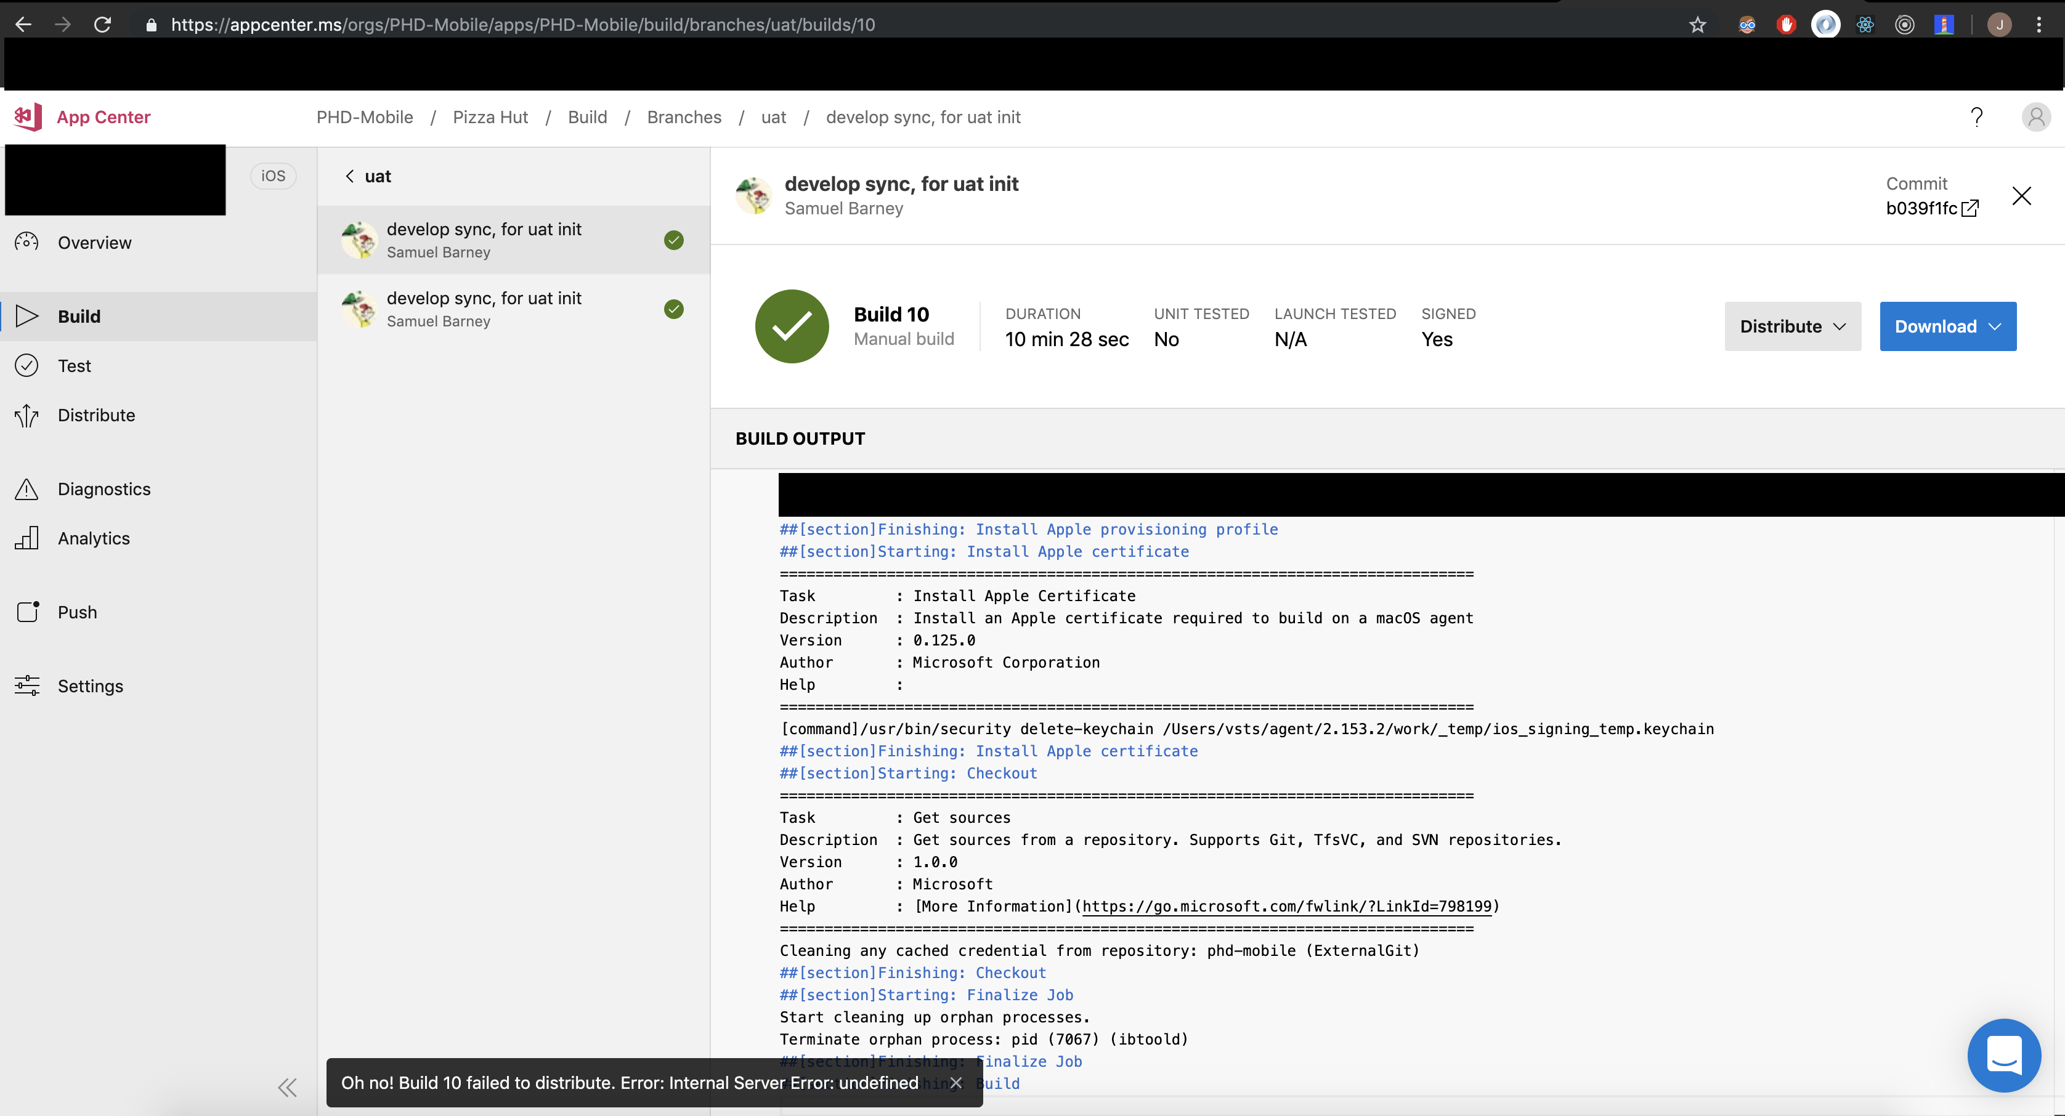Open the Analytics section
The width and height of the screenshot is (2065, 1116).
pos(94,538)
